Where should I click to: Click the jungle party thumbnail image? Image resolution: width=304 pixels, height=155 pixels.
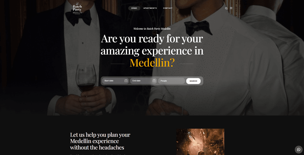tap(200, 142)
